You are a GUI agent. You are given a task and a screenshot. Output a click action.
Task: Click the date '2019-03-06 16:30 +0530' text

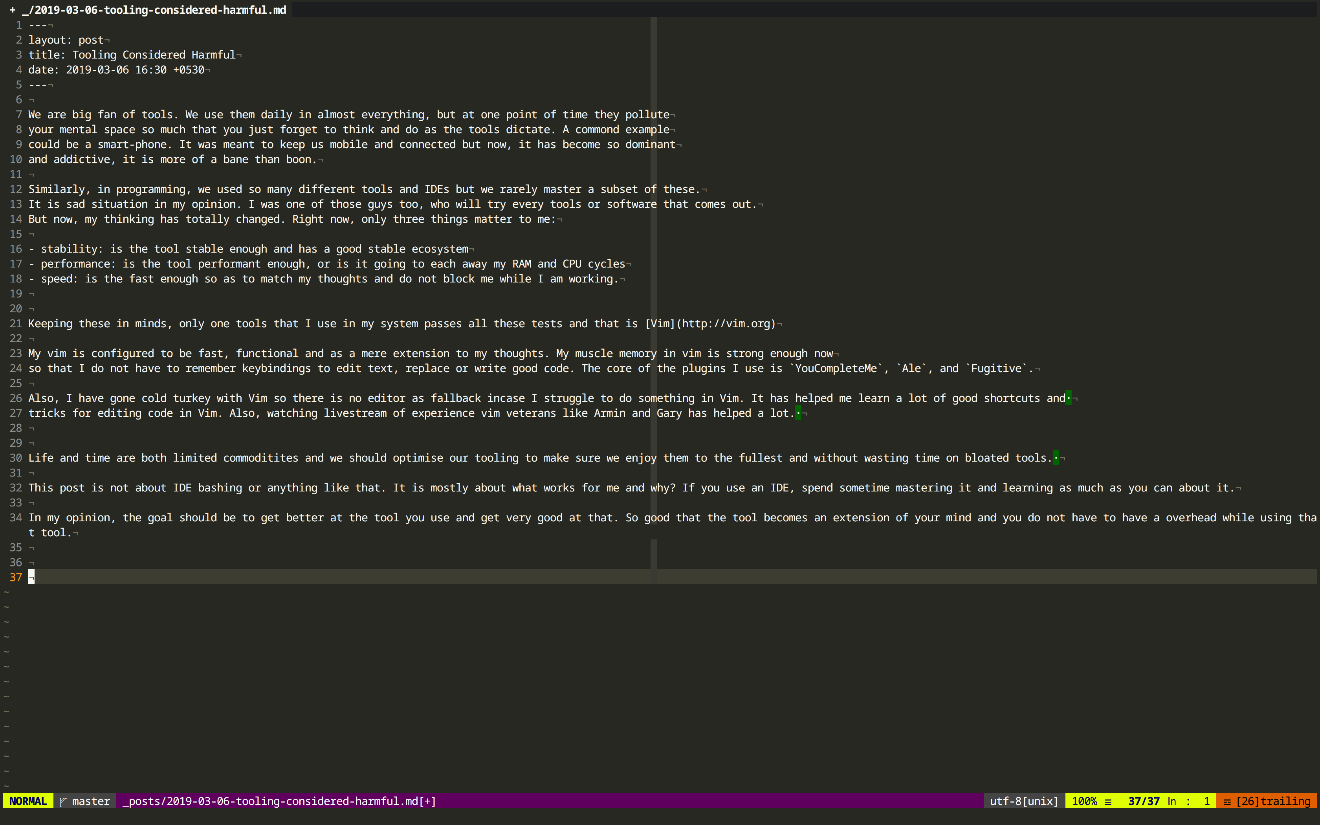point(135,70)
